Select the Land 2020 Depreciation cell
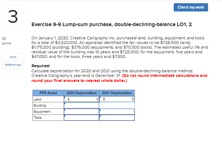 pos(82,99)
